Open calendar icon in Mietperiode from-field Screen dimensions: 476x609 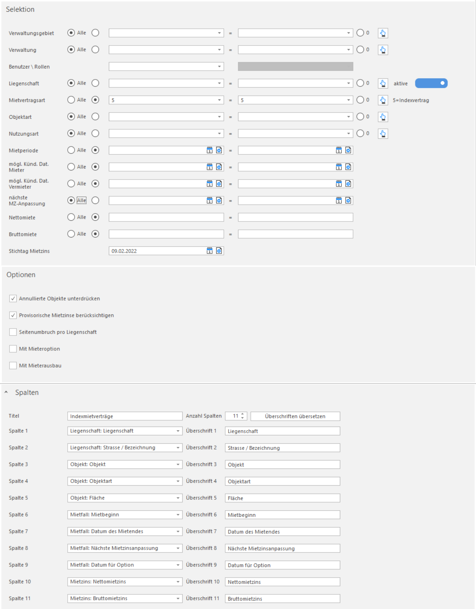pyautogui.click(x=210, y=150)
